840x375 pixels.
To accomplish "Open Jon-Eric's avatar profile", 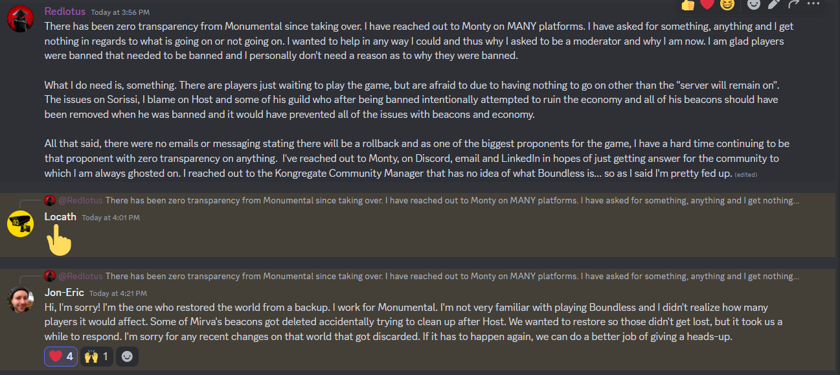I will [x=20, y=300].
